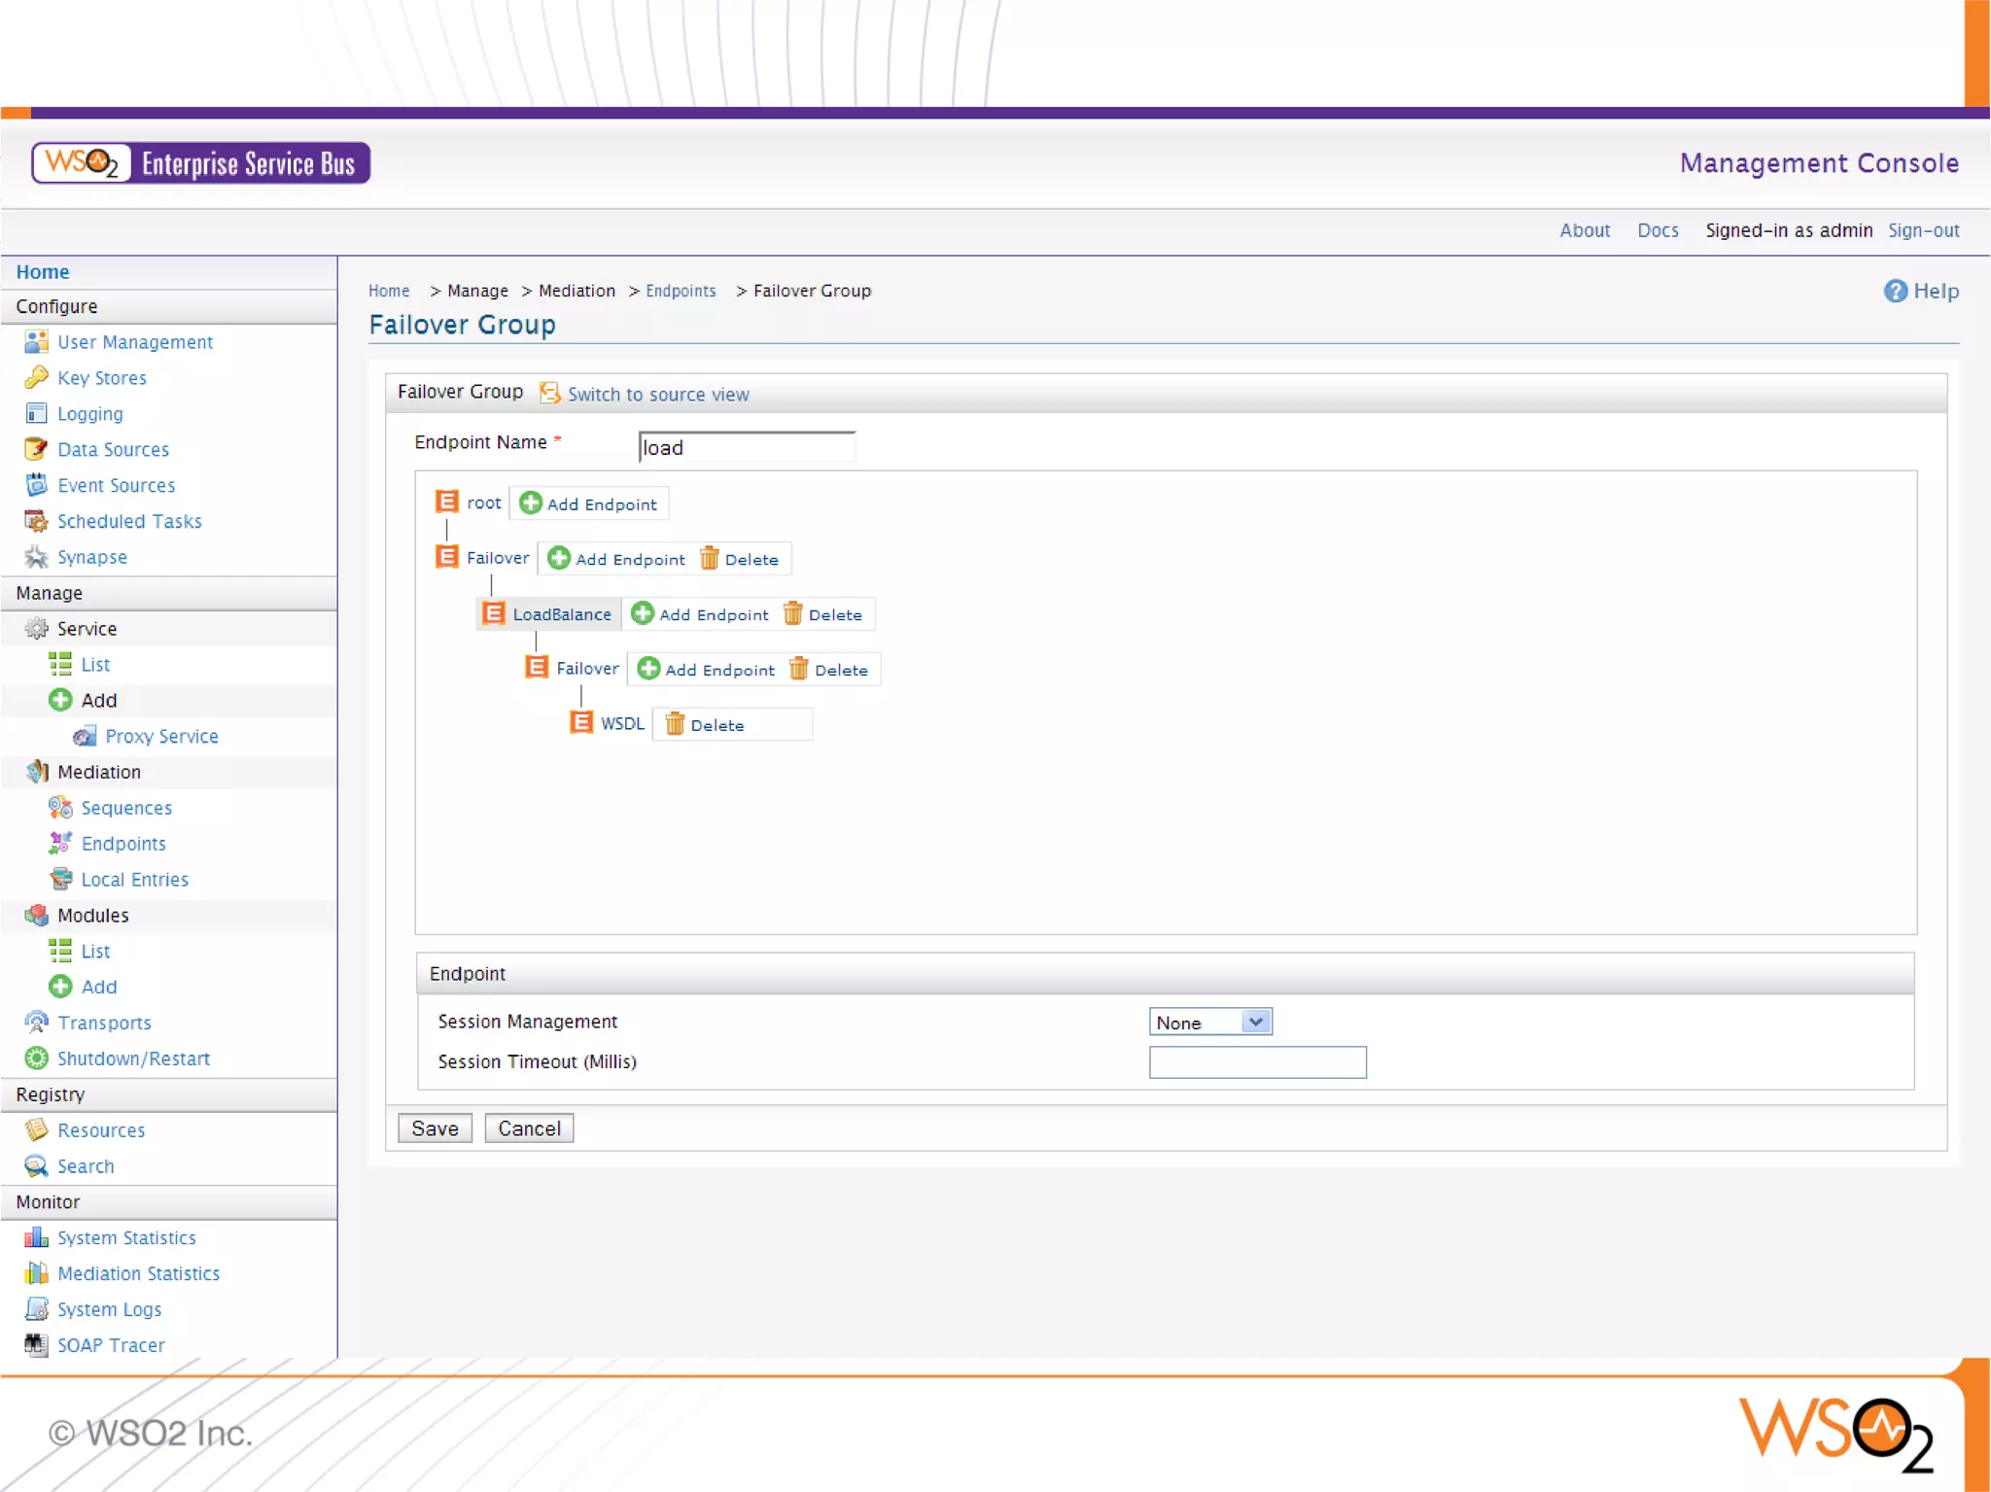This screenshot has height=1492, width=1991.
Task: Collapse the Mediation menu group
Action: (x=98, y=771)
